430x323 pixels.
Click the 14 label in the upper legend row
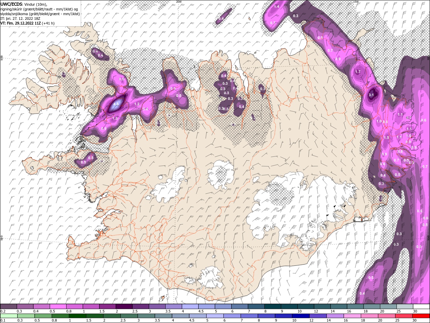333,311
